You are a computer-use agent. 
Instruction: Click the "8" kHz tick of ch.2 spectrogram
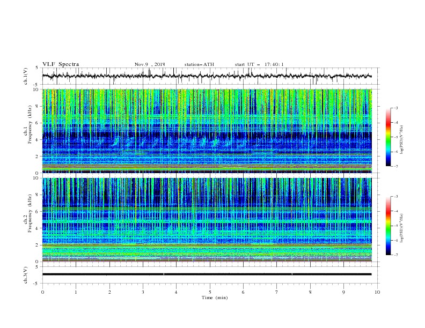pyautogui.click(x=38, y=195)
